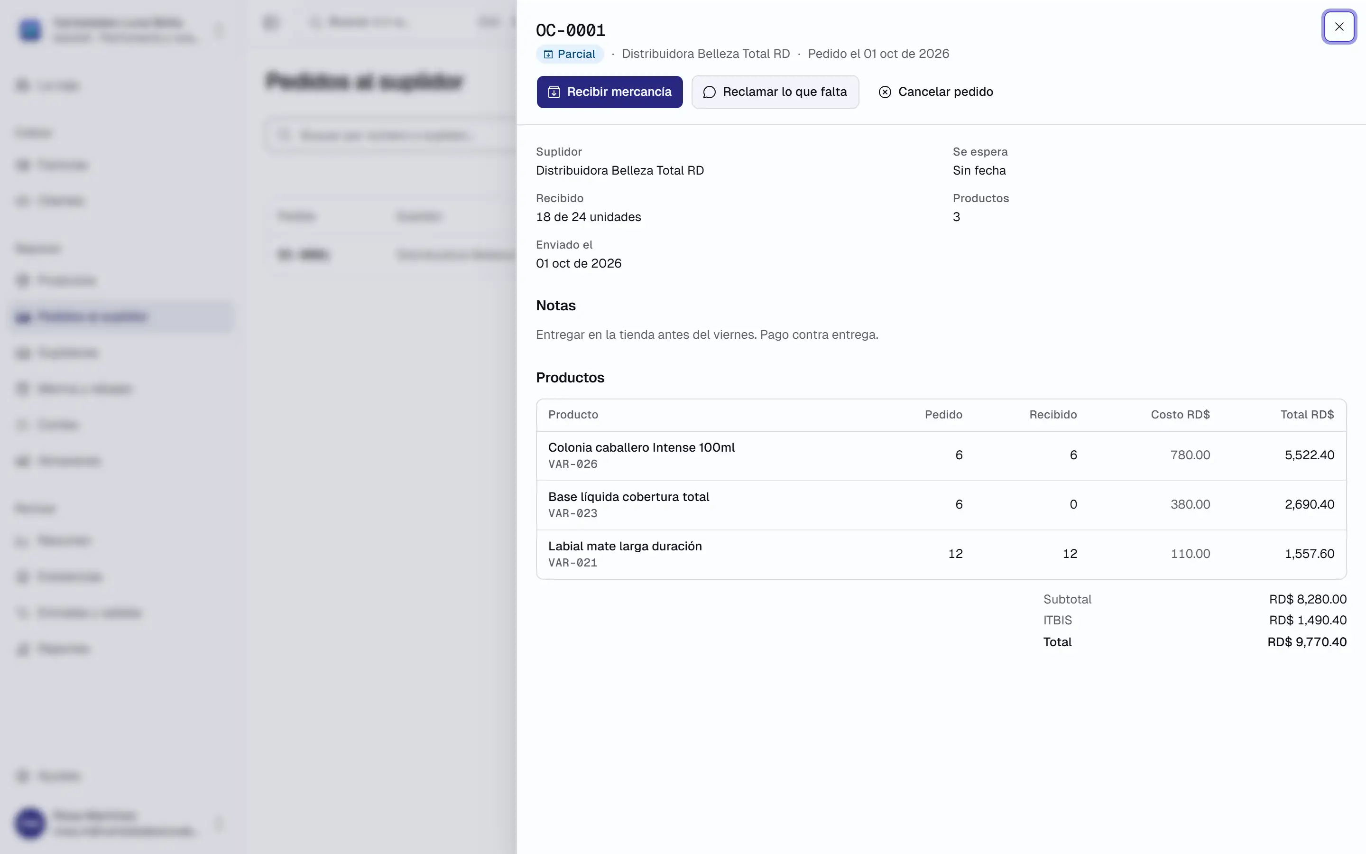Click the Total RD$ column header
Image resolution: width=1366 pixels, height=854 pixels.
click(1307, 415)
